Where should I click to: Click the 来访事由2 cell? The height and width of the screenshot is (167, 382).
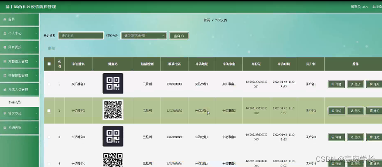229,110
